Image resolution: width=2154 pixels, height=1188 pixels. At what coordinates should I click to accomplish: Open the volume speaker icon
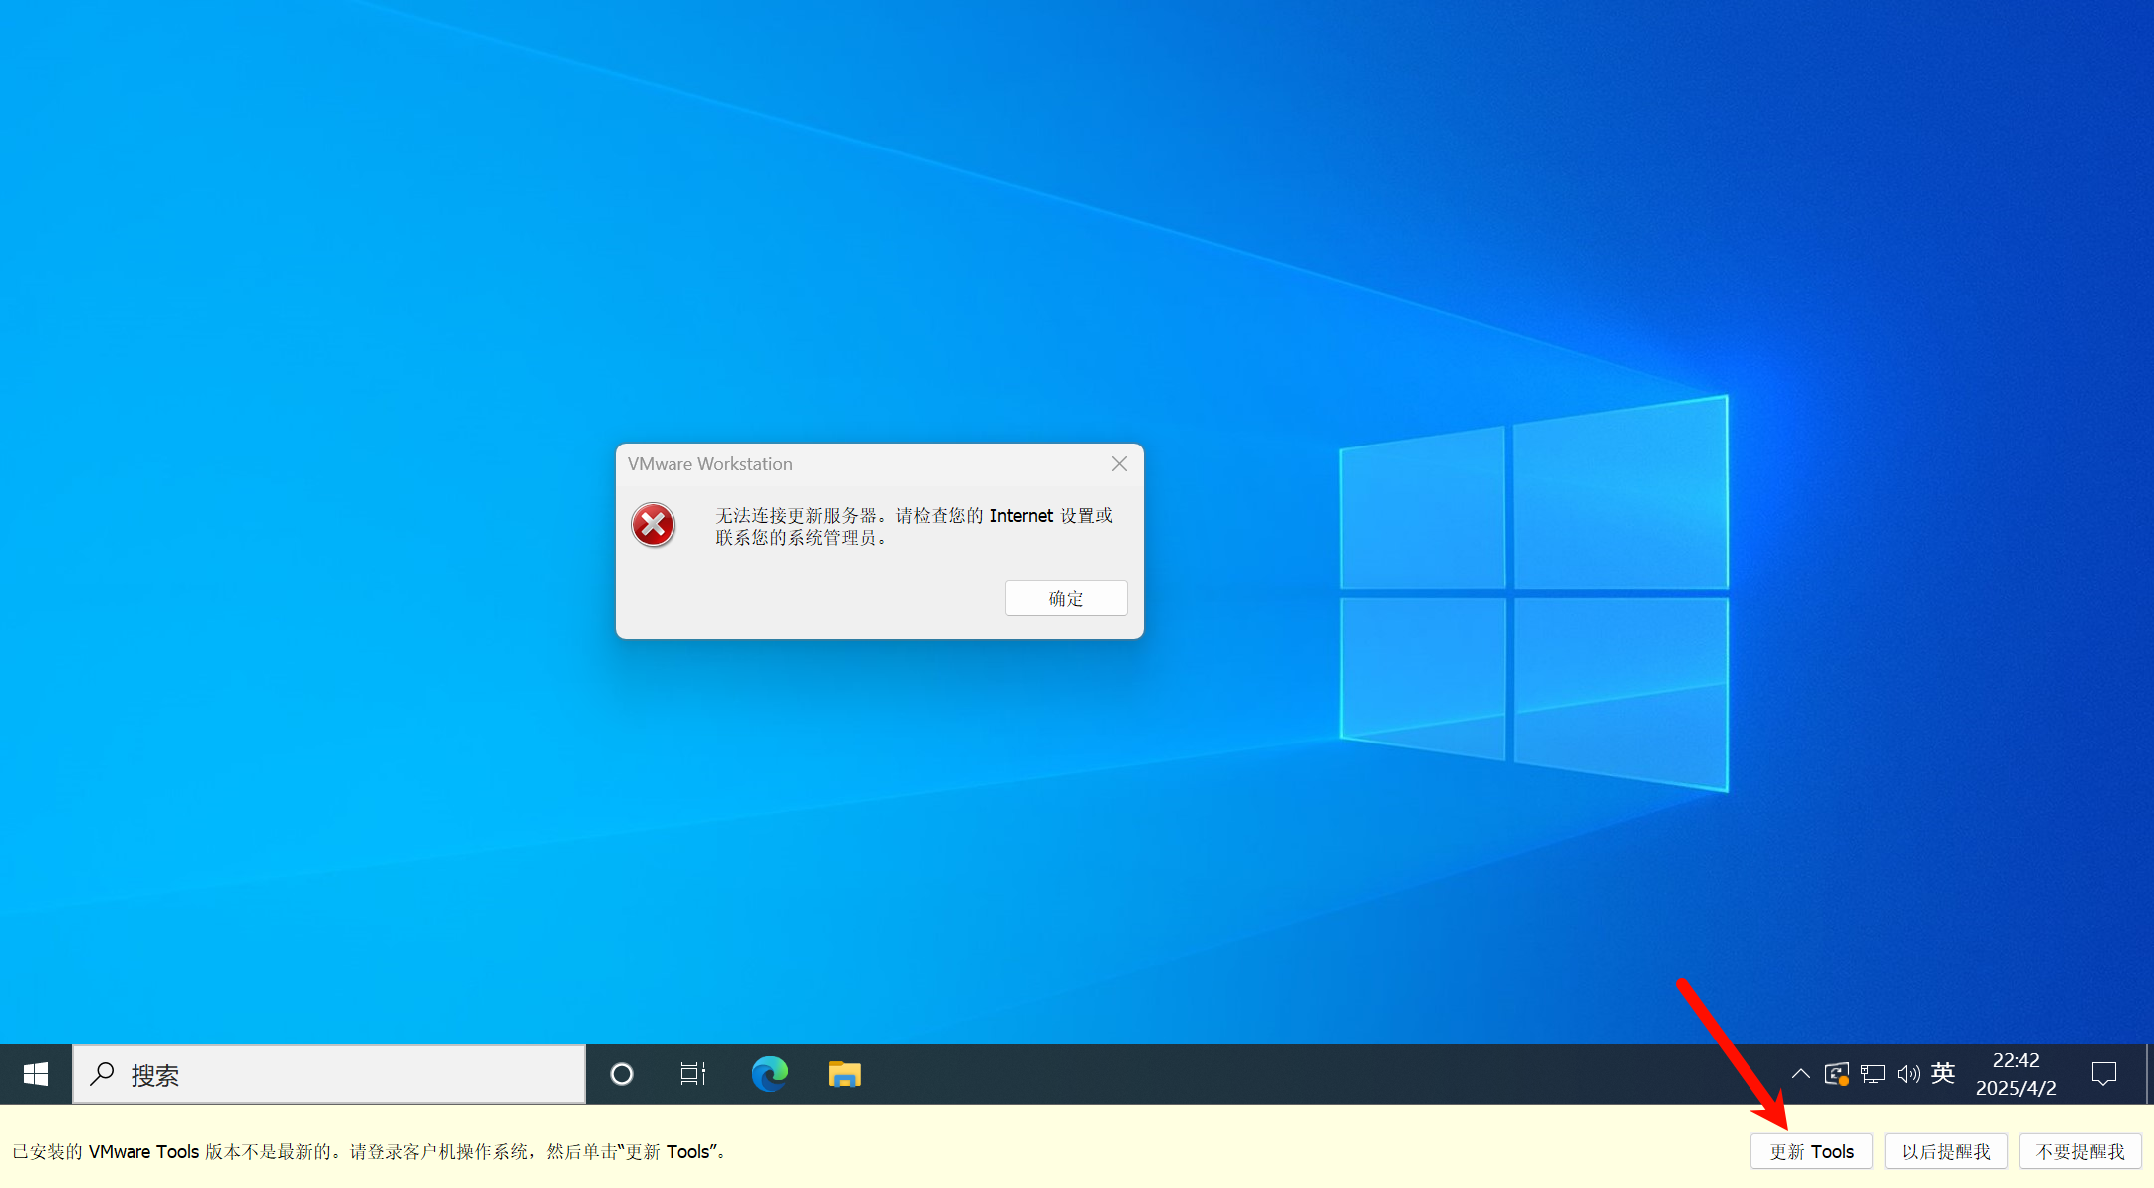point(1907,1074)
